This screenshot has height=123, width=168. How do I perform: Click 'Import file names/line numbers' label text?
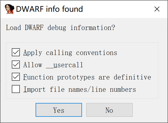pos(80,89)
